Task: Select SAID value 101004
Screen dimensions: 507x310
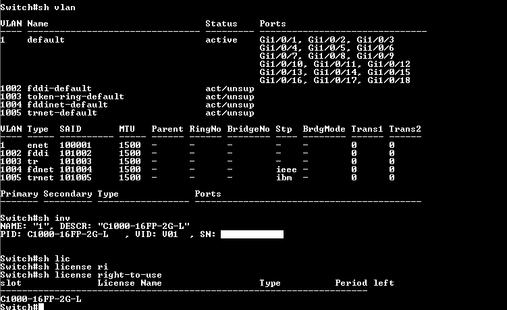Action: (x=76, y=170)
